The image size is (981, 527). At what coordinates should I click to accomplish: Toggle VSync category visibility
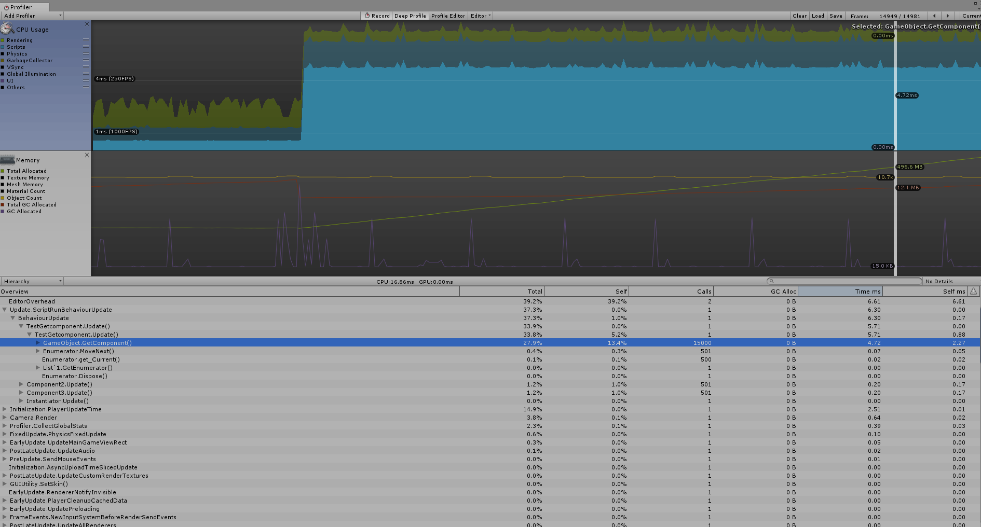point(3,67)
